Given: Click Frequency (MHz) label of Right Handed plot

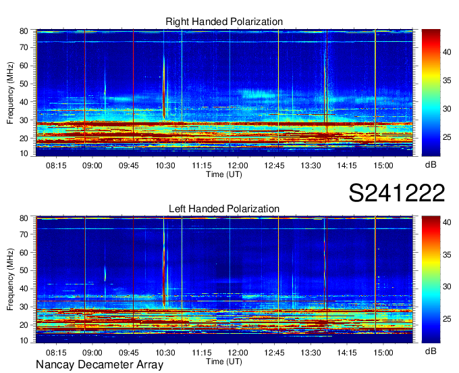Looking at the screenshot, I should (x=10, y=93).
